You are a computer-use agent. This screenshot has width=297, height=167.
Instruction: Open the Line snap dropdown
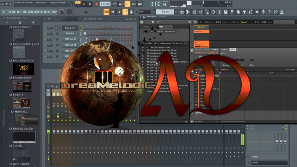pos(145,12)
